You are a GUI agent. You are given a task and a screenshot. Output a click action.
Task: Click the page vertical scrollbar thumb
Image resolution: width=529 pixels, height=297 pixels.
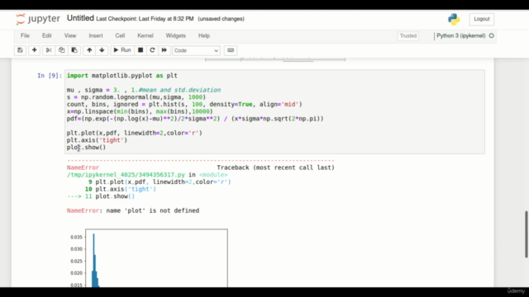pyautogui.click(x=527, y=234)
